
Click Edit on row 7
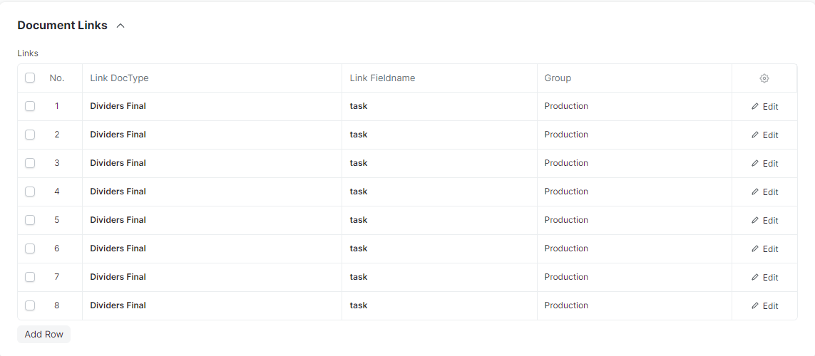coord(764,278)
